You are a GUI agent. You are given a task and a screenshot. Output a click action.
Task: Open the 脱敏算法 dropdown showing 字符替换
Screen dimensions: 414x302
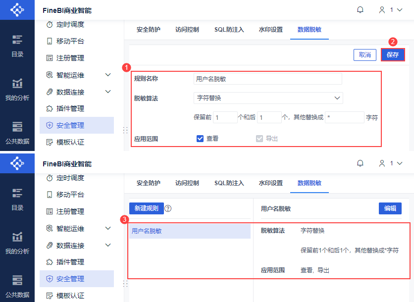pyautogui.click(x=268, y=98)
